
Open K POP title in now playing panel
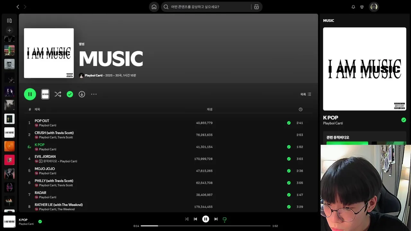330,118
